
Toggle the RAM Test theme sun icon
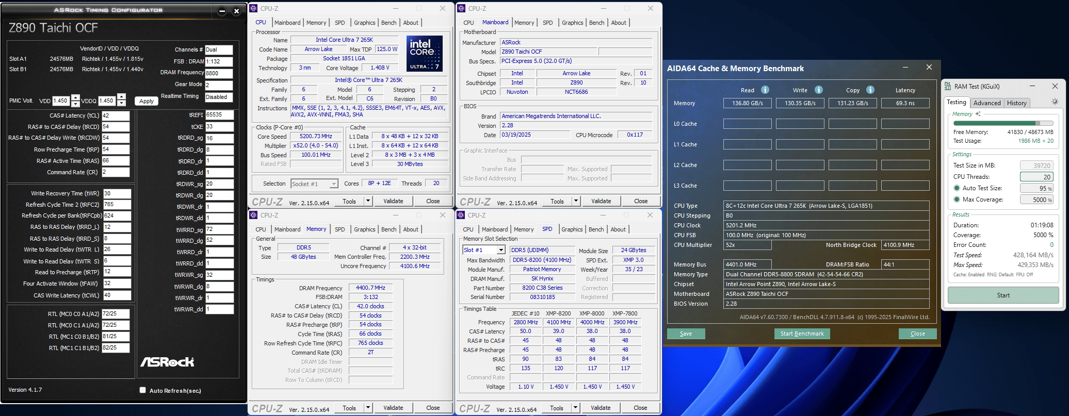tap(1055, 102)
